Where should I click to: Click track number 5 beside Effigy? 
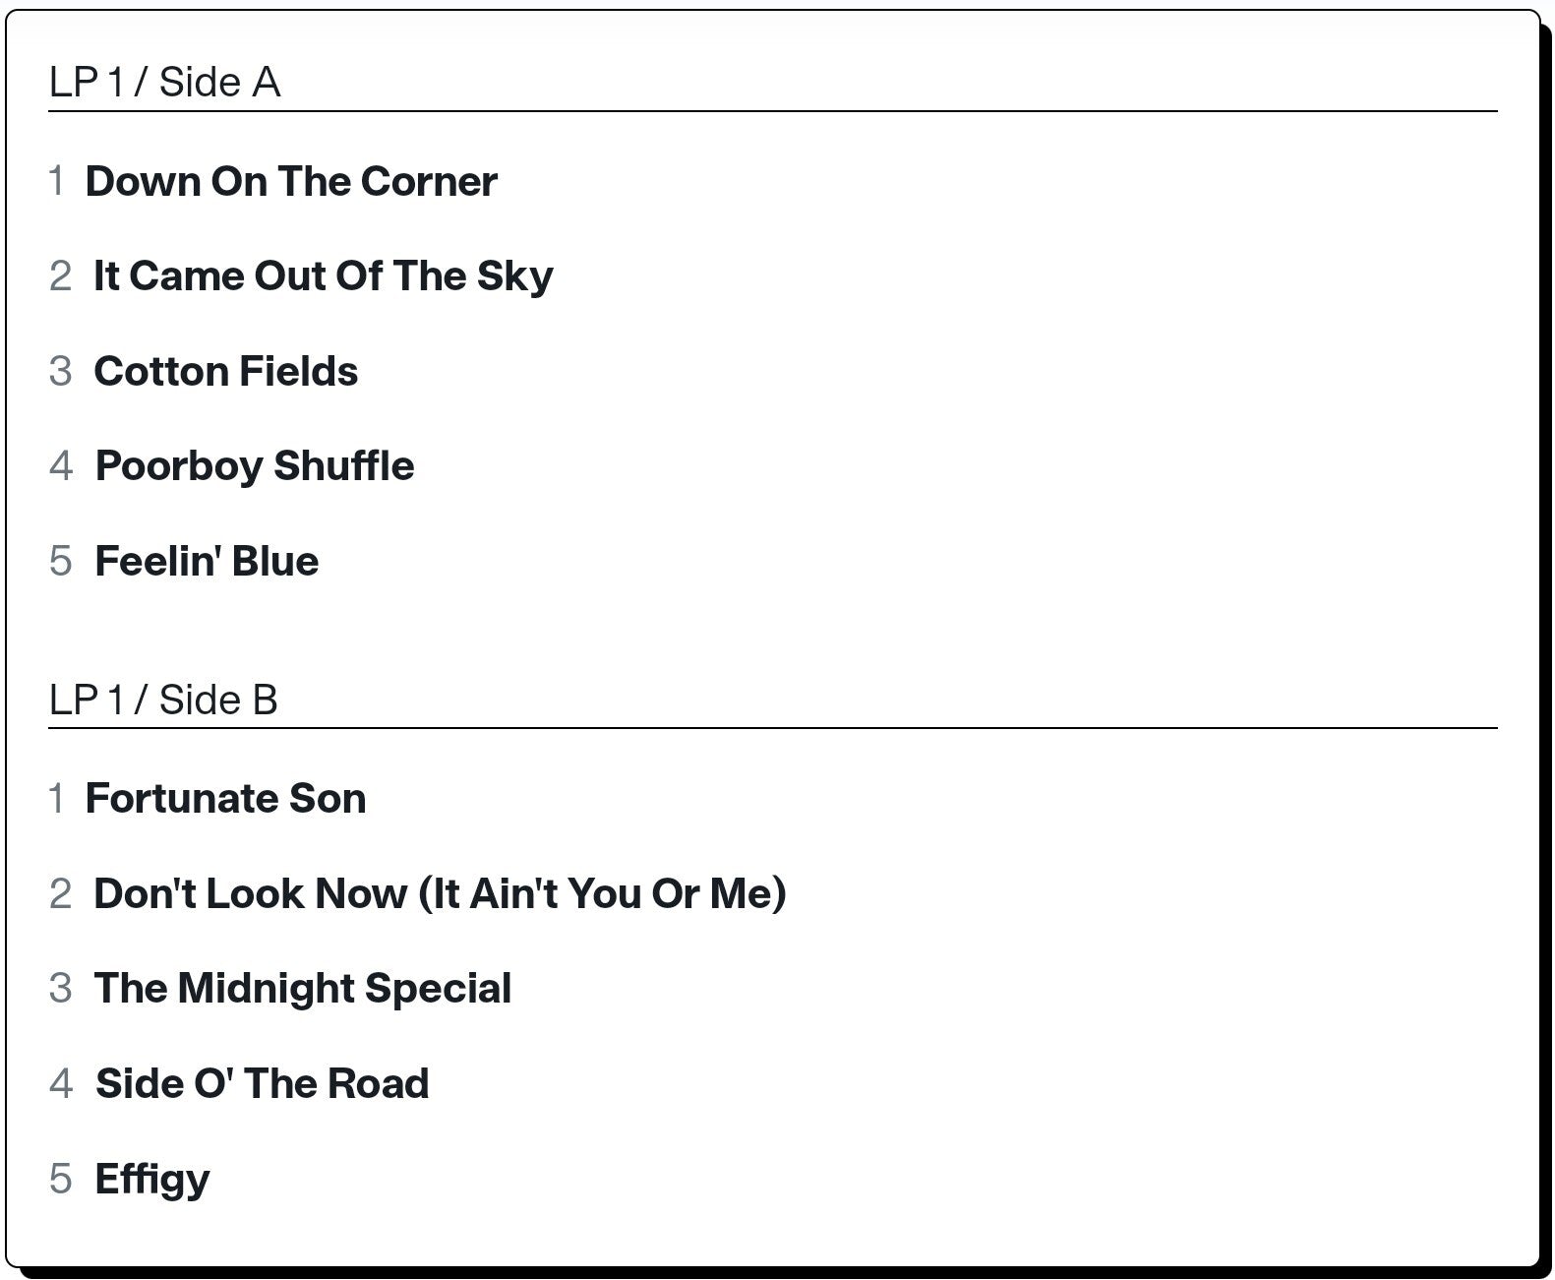pos(60,1179)
